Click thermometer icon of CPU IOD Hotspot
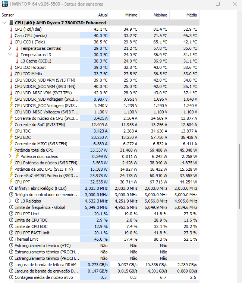This screenshot has height=283, width=242. [x=11, y=67]
